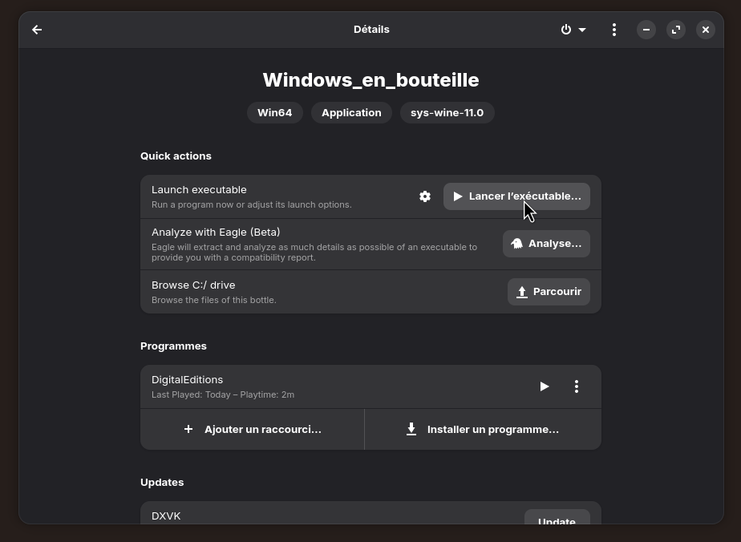Click the sys-wine-11.0 runner tag

pos(447,113)
